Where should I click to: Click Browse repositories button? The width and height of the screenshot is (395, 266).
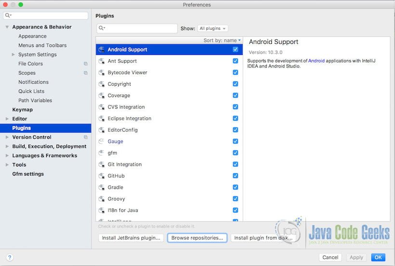197,238
